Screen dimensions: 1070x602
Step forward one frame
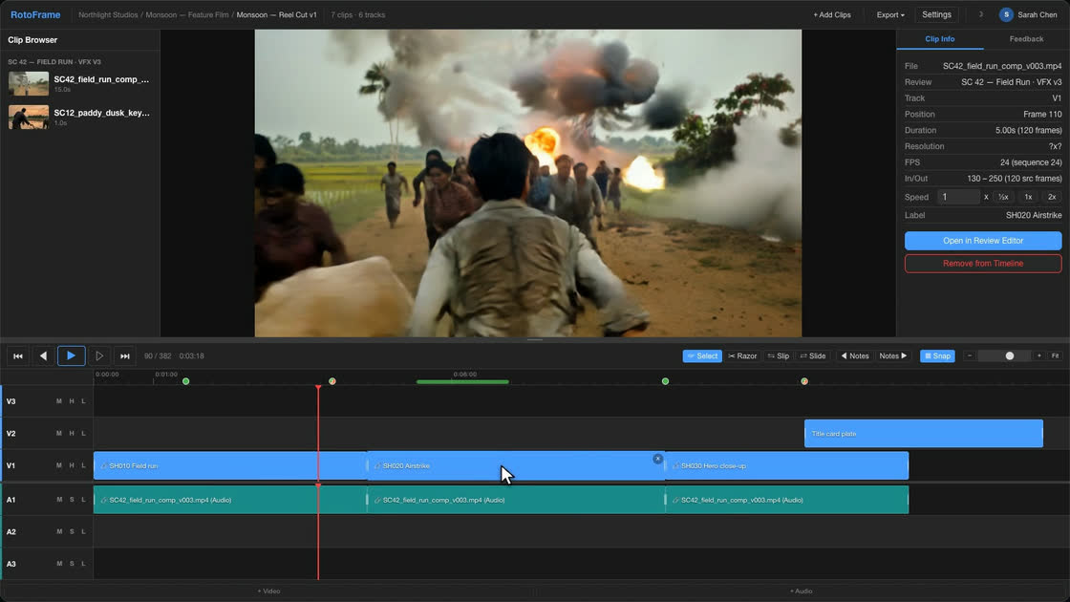point(99,355)
